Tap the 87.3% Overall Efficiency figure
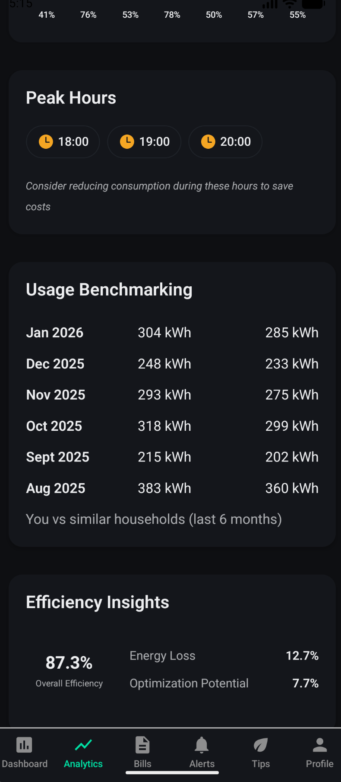341x782 pixels. pyautogui.click(x=69, y=663)
